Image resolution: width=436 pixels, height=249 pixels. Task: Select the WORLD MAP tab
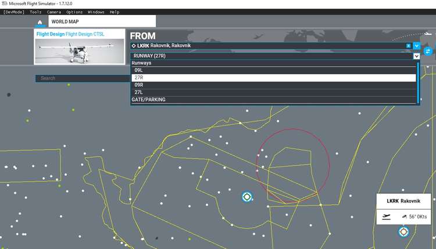(102, 21)
